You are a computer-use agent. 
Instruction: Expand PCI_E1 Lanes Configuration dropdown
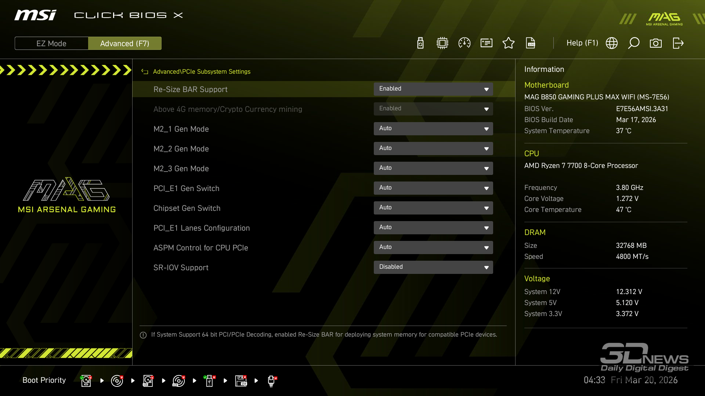433,228
